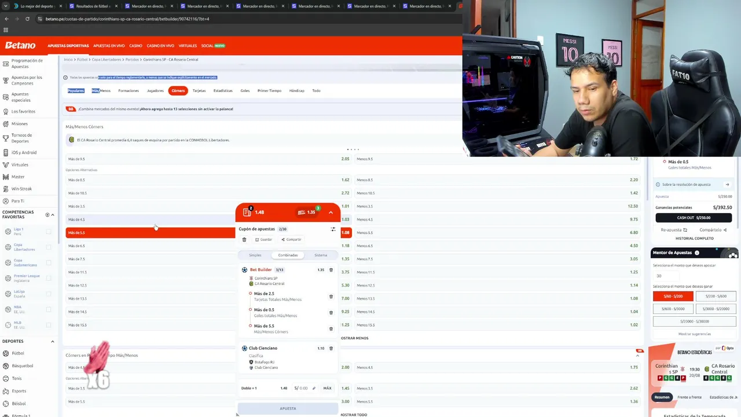Collapse Córners primer tiempo market section
Image resolution: width=741 pixels, height=417 pixels.
[x=637, y=356]
